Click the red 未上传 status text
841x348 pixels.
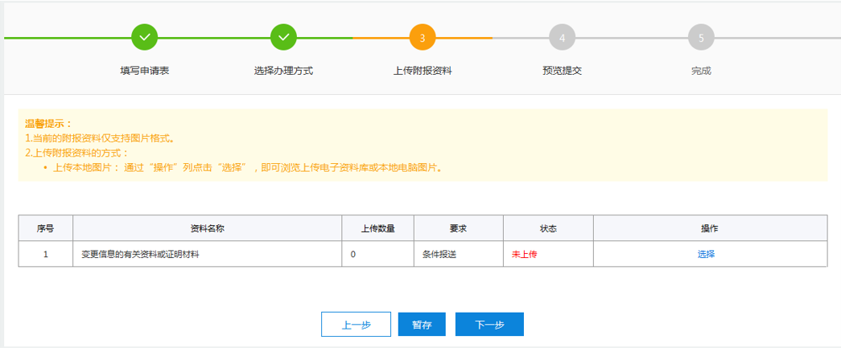click(x=525, y=254)
